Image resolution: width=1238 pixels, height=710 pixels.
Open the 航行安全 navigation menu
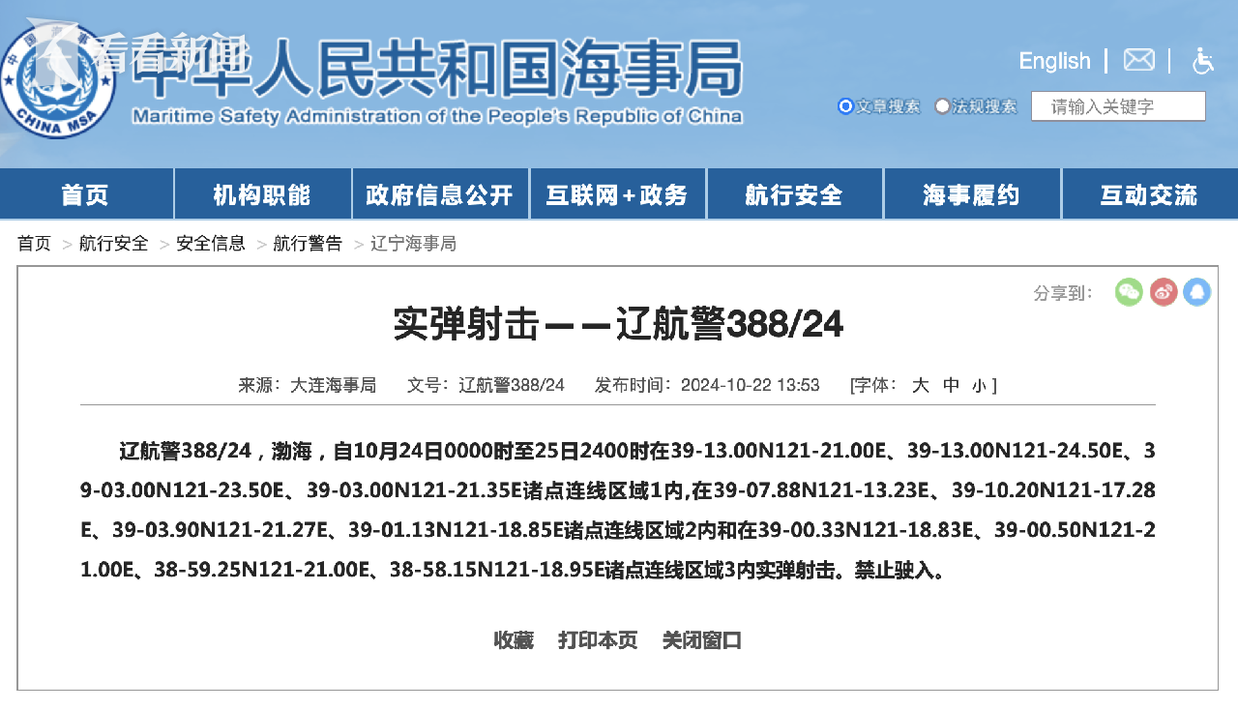coord(794,194)
